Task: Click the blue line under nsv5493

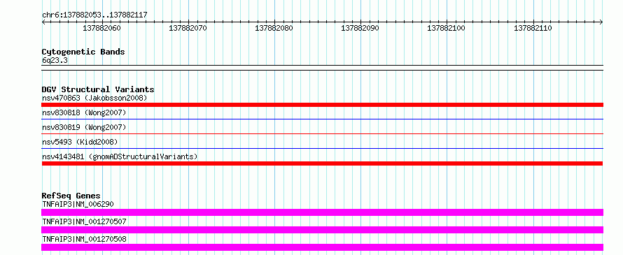Action: 322,148
